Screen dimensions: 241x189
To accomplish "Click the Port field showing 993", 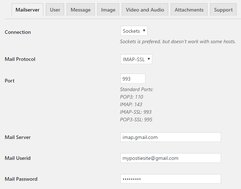I will coord(133,78).
